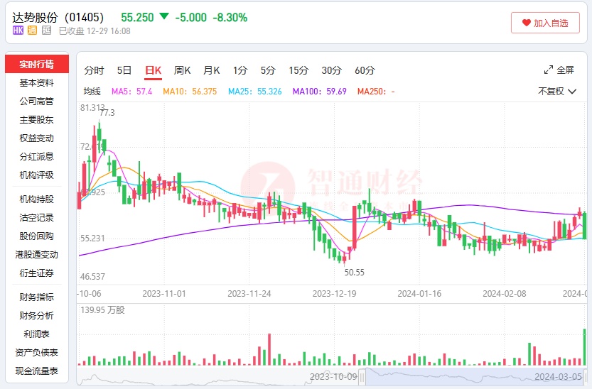
Task: Click the fullscreen expand arrows icon
Action: (549, 70)
